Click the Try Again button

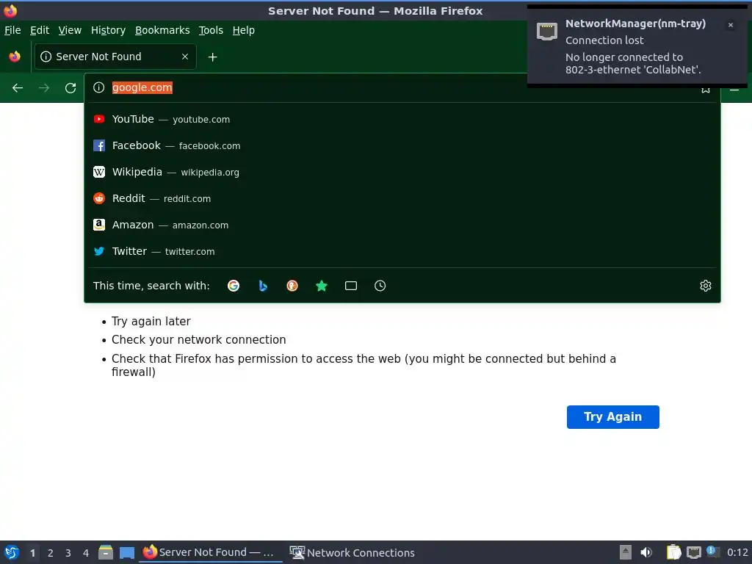(613, 417)
